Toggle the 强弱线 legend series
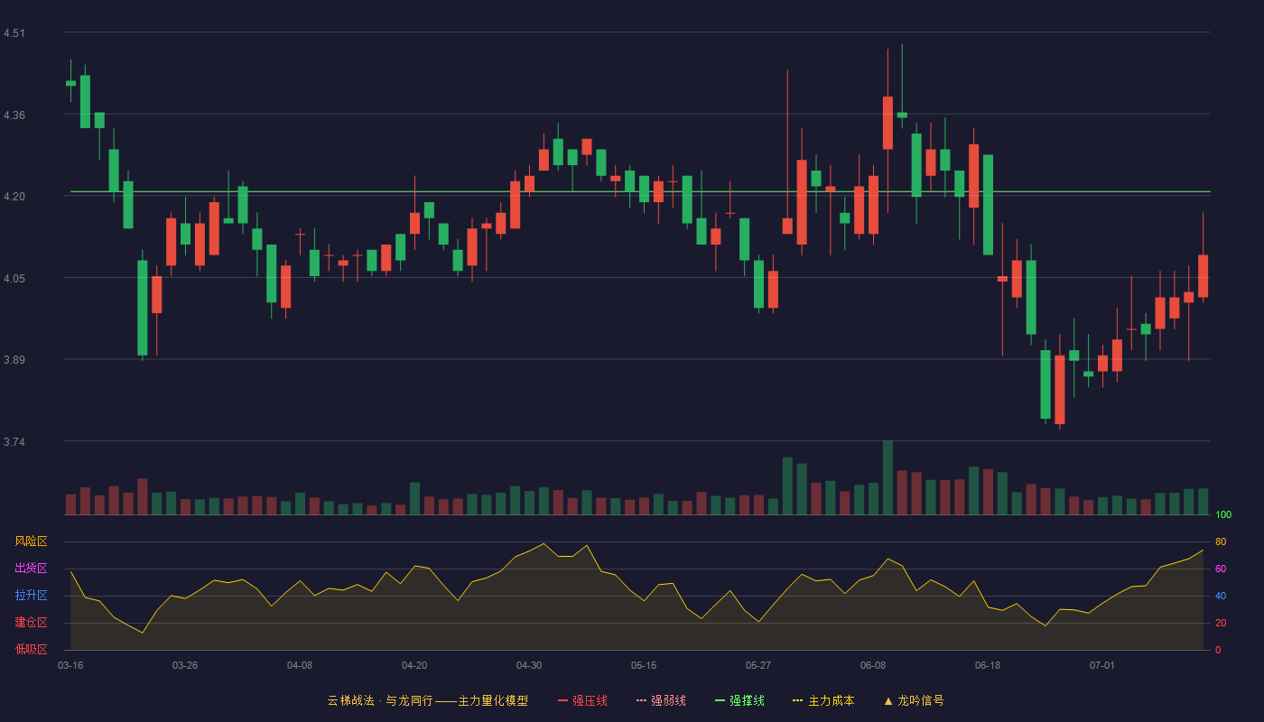The height and width of the screenshot is (722, 1264). pyautogui.click(x=661, y=700)
